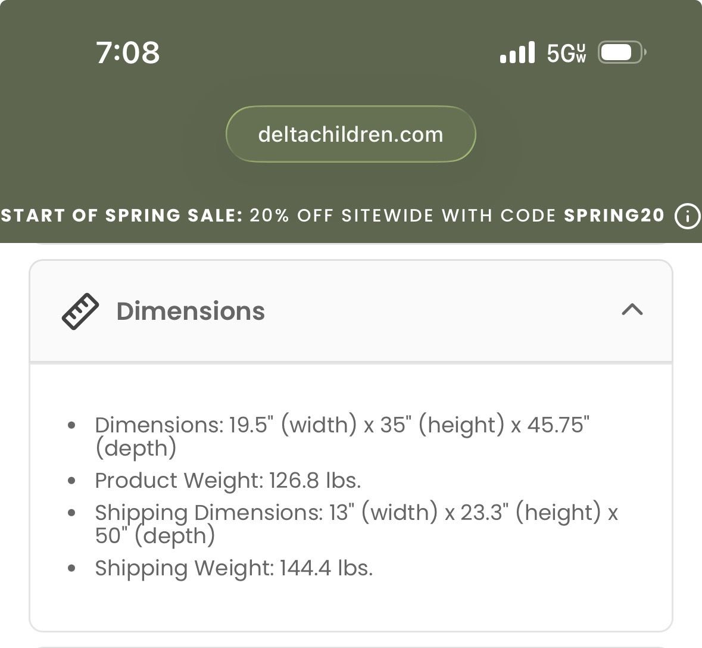
Task: Click the Dimensions section heading text
Action: click(x=191, y=311)
